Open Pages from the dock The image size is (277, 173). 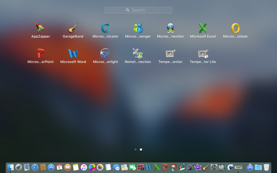click(x=190, y=167)
